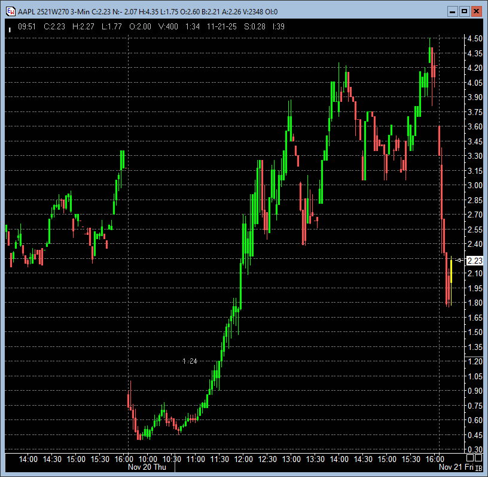Select the highlighted 2.23 current price label
This screenshot has width=488, height=477.
click(475, 260)
